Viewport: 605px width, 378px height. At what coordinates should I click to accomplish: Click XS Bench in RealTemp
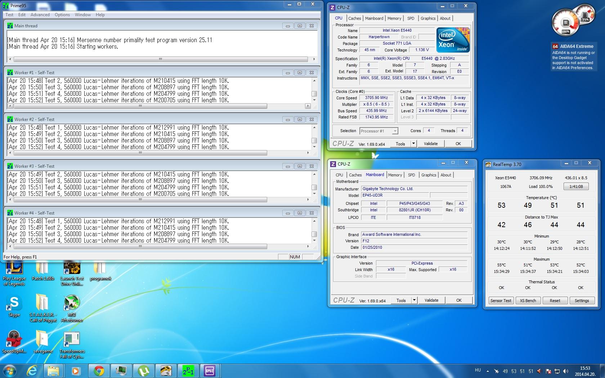point(528,301)
